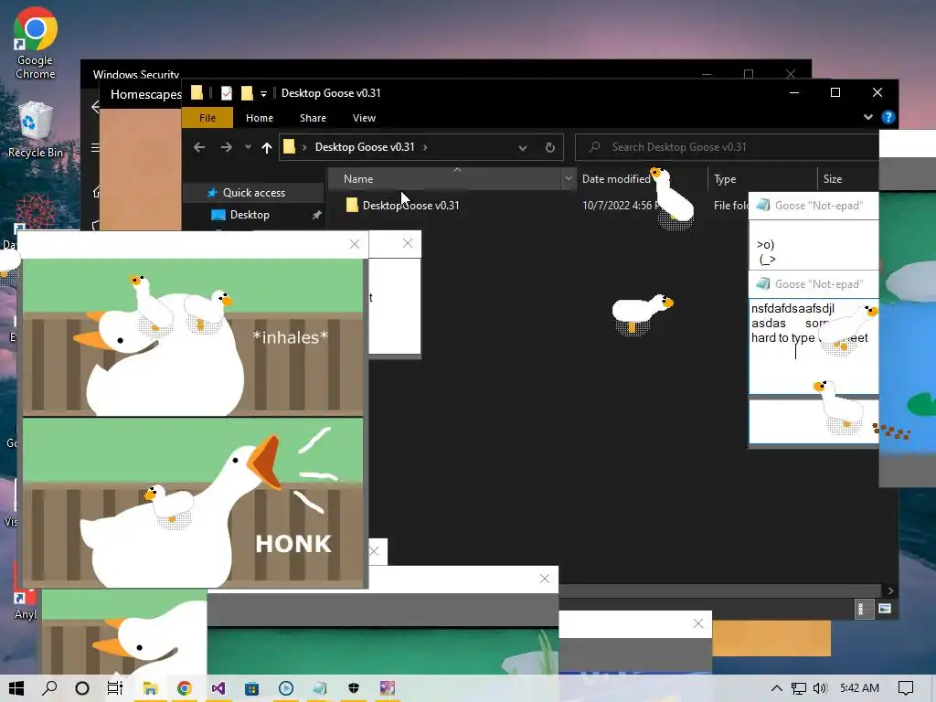Open Visual Studio taskbar icon
This screenshot has height=702, width=936.
tap(218, 688)
